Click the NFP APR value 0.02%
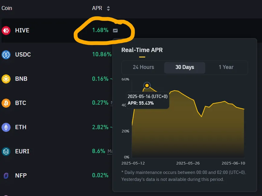 100,175
